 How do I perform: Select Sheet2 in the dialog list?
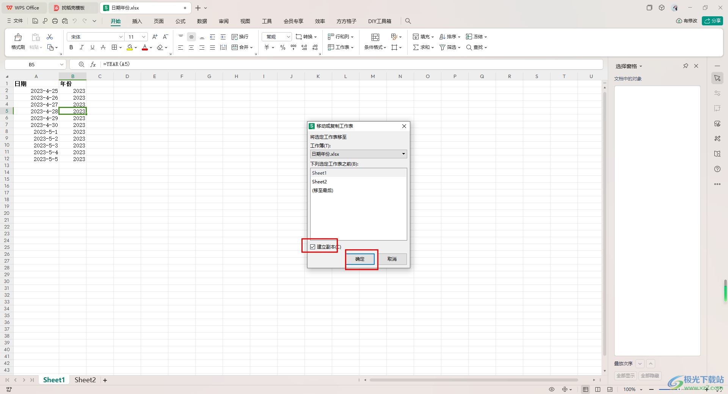(x=358, y=182)
